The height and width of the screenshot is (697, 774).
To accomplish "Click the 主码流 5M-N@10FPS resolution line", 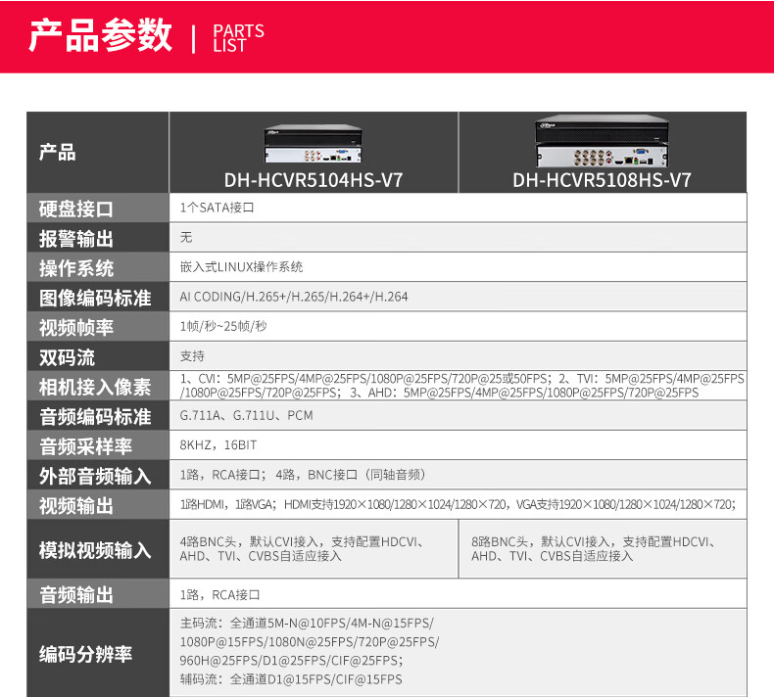I will click(307, 623).
